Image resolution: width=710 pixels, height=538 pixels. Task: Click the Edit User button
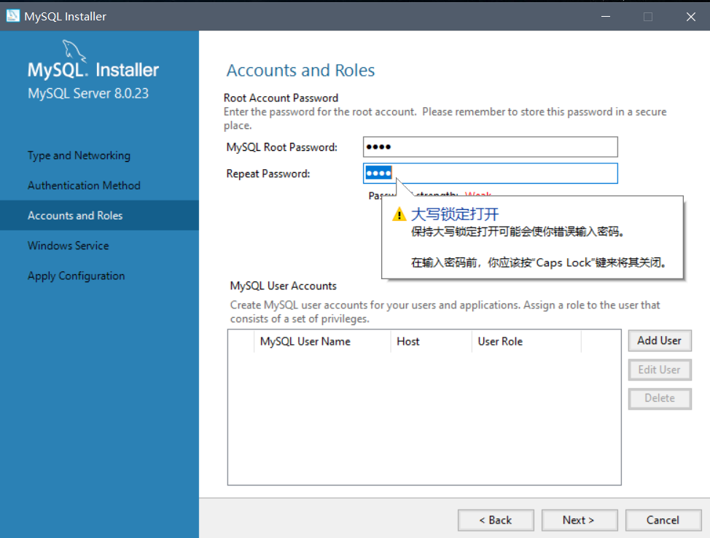(x=659, y=370)
